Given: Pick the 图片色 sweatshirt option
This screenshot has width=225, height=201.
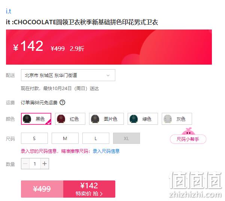Looking at the screenshot, I should coord(106,119).
